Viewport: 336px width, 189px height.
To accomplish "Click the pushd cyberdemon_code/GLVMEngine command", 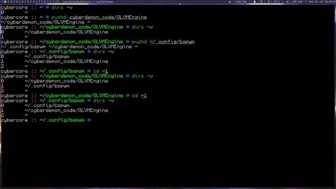I will point(99,17).
